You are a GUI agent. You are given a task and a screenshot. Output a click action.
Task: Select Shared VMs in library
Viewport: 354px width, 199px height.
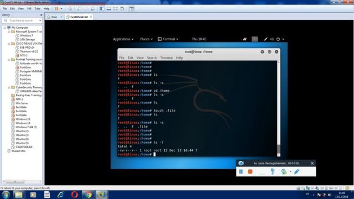click(x=18, y=151)
